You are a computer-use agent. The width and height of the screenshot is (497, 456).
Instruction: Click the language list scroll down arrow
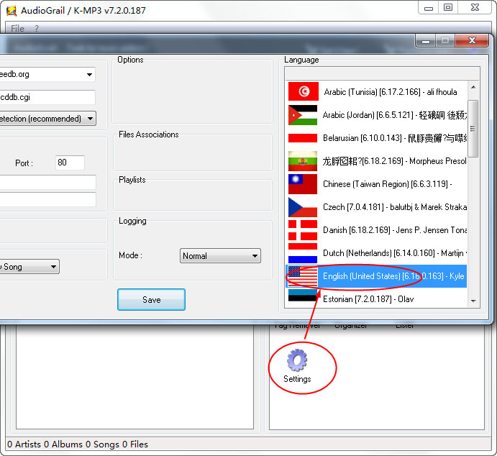coord(473,301)
